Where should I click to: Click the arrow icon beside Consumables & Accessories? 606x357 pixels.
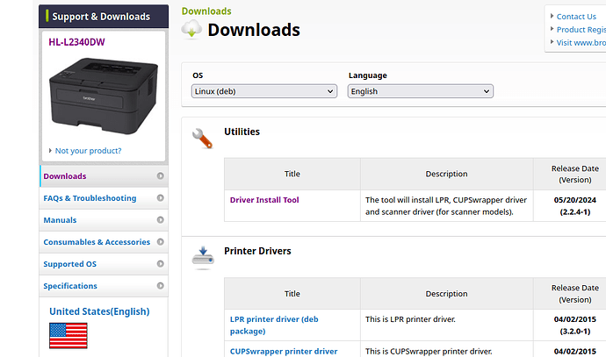pos(160,242)
